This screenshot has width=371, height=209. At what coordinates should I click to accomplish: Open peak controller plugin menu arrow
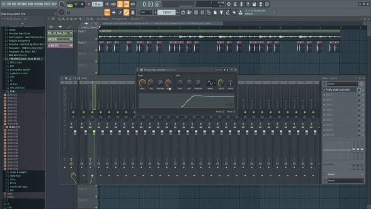[138, 70]
